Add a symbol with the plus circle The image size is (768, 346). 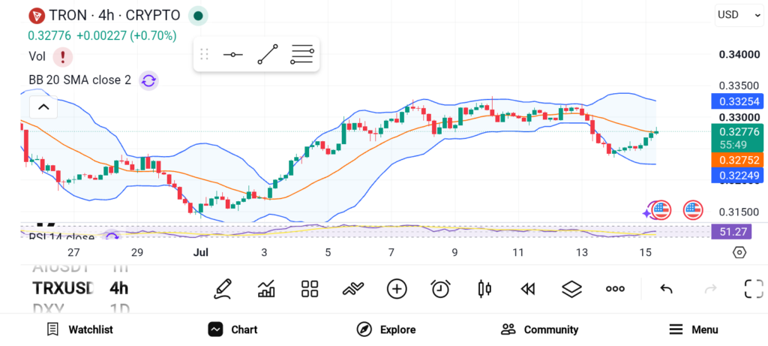coord(397,289)
